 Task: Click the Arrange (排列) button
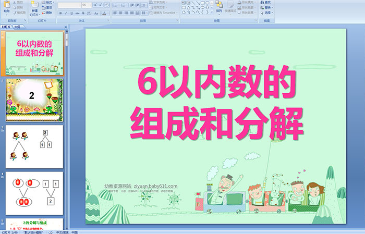click(x=219, y=8)
